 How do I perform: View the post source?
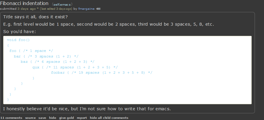coord(30,118)
